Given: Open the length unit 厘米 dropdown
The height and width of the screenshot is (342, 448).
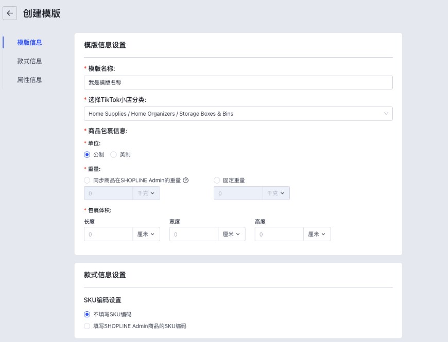Looking at the screenshot, I should 146,235.
